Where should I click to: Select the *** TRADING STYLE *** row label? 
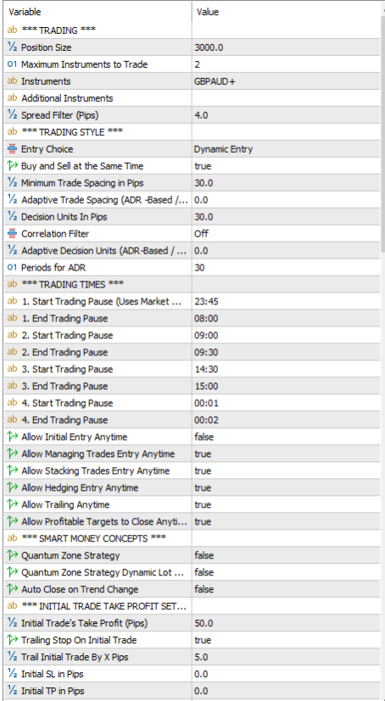click(72, 132)
